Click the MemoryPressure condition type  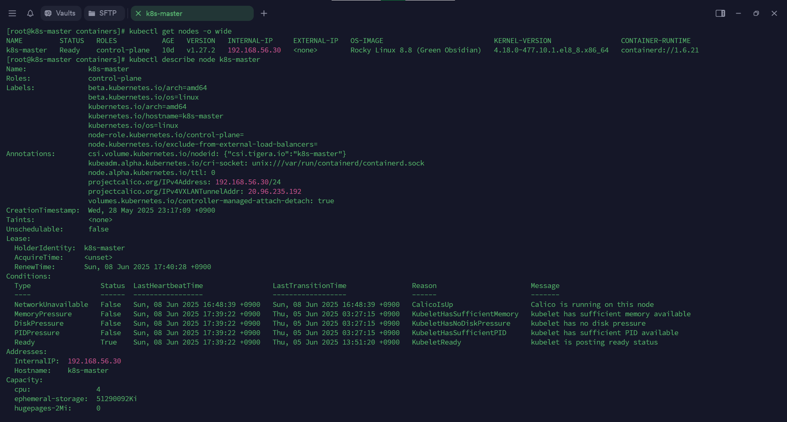coord(43,314)
